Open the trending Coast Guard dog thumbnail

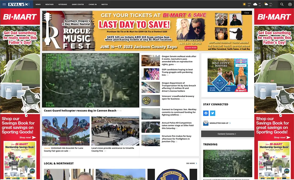point(228,163)
